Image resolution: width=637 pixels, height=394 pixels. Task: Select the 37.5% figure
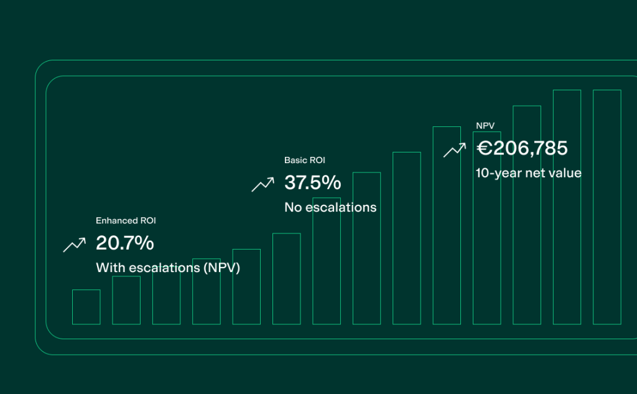tap(312, 183)
